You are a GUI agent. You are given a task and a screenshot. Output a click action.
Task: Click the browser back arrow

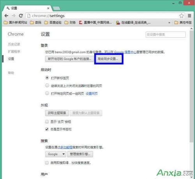tap(6, 16)
